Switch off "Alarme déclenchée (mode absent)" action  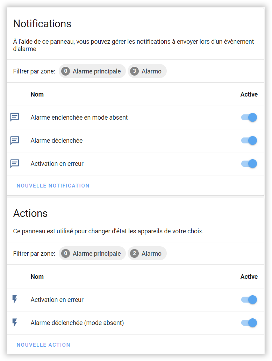click(249, 323)
